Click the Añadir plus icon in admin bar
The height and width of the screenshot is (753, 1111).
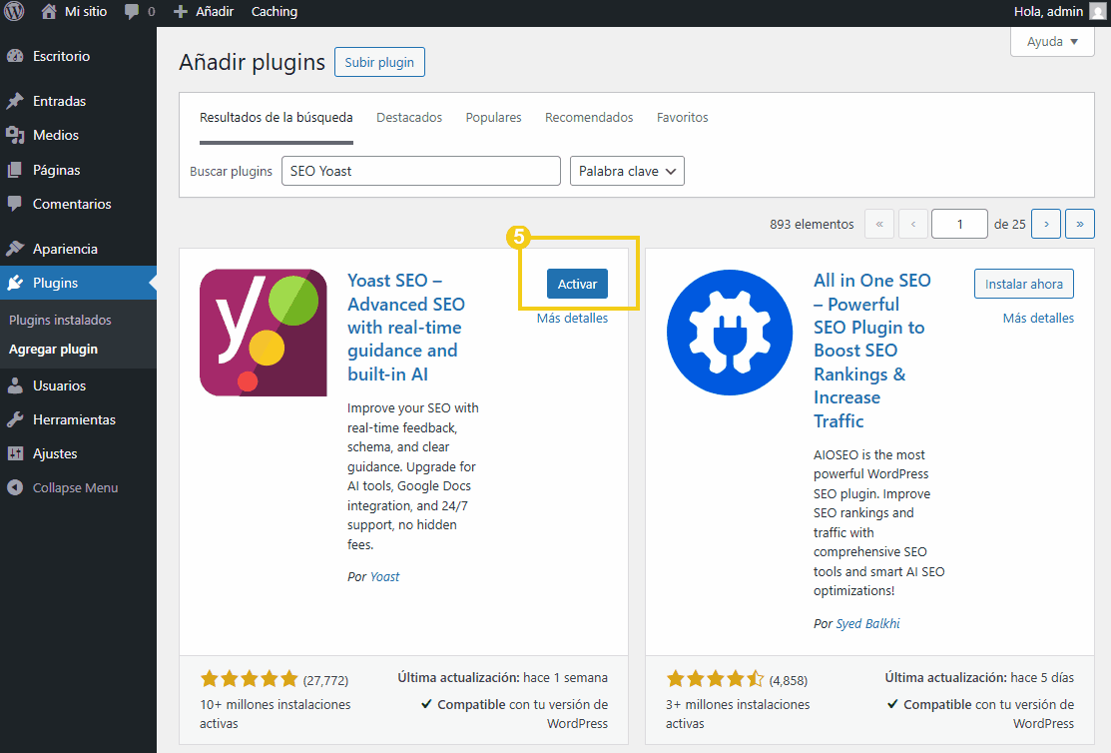(181, 12)
